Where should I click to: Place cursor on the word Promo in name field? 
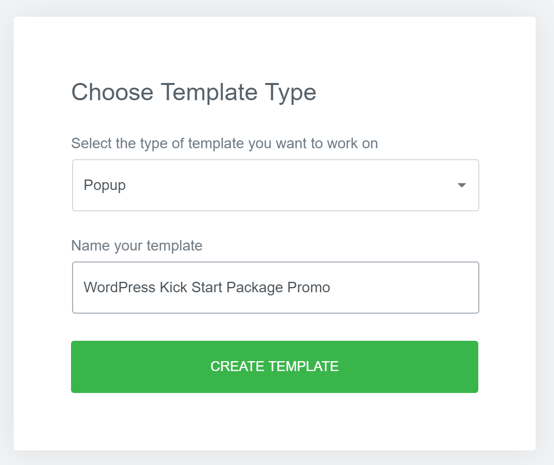(x=309, y=288)
